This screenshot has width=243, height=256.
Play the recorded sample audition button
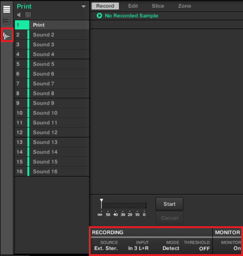99,16
